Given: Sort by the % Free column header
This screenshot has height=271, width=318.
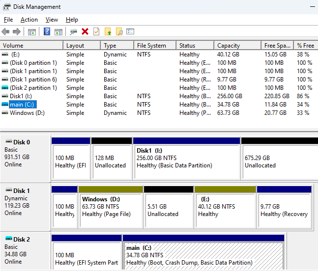Looking at the screenshot, I should coord(306,45).
